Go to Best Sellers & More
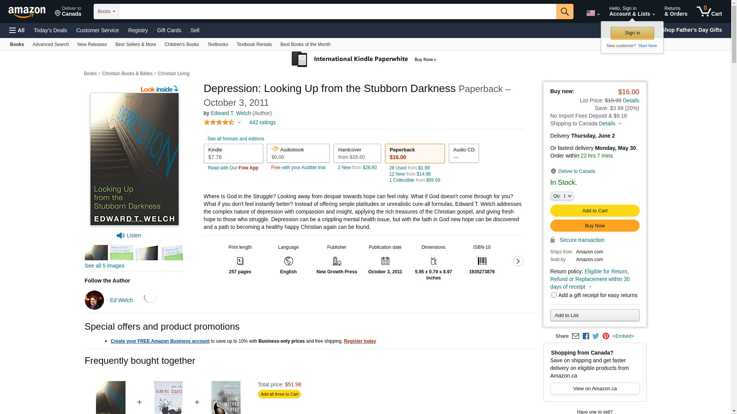737x414 pixels. point(136,44)
